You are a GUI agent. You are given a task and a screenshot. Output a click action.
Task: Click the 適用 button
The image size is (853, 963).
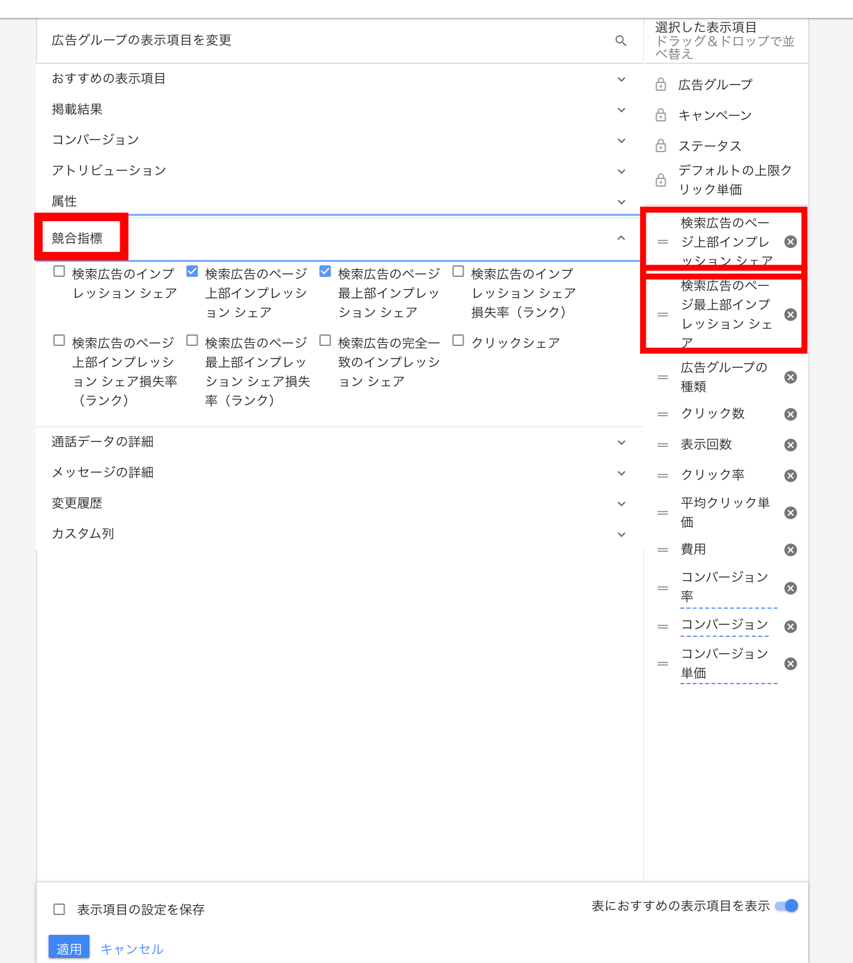point(69,948)
